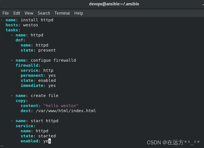Click the 'immediate' option keyword

[32, 85]
